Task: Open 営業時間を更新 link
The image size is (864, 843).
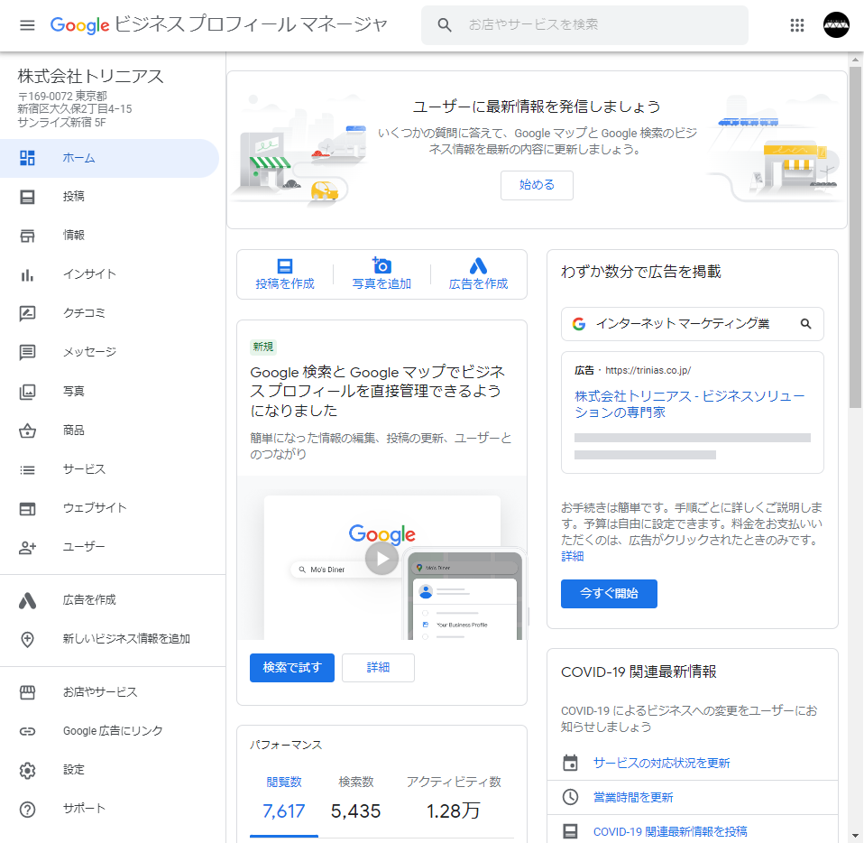Action: click(633, 797)
